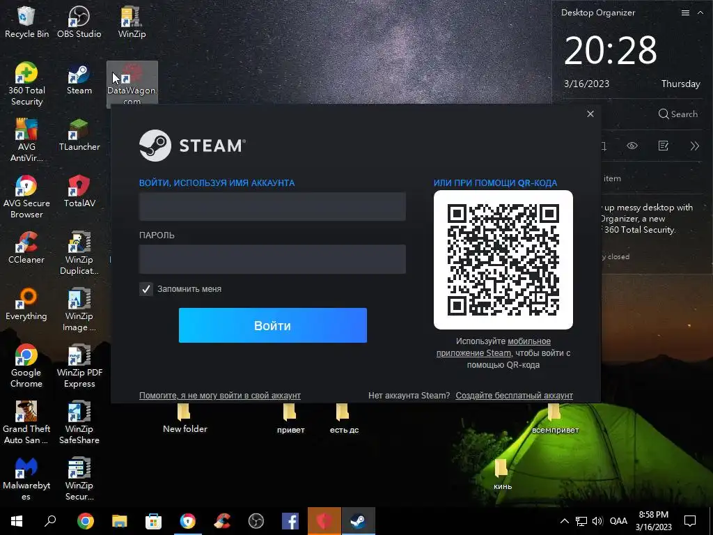Click the QAA input language indicator
The height and width of the screenshot is (535, 713).
pos(618,521)
